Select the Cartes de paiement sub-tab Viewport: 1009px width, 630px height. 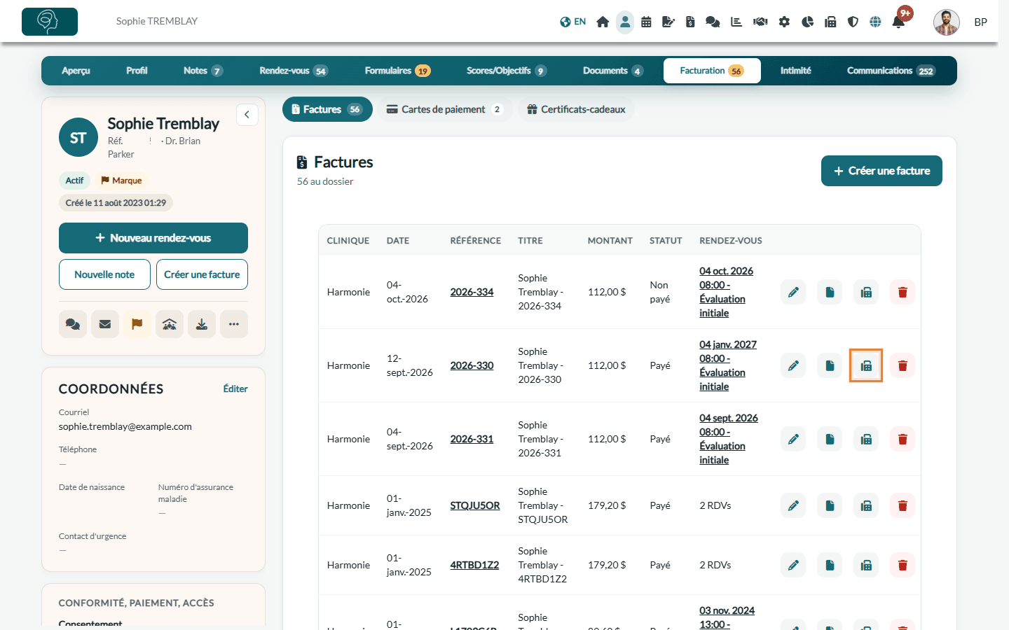pos(445,109)
